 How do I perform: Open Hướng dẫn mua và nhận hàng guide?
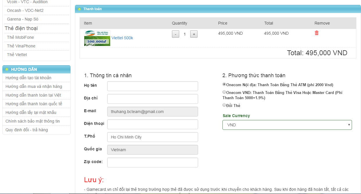(34, 86)
